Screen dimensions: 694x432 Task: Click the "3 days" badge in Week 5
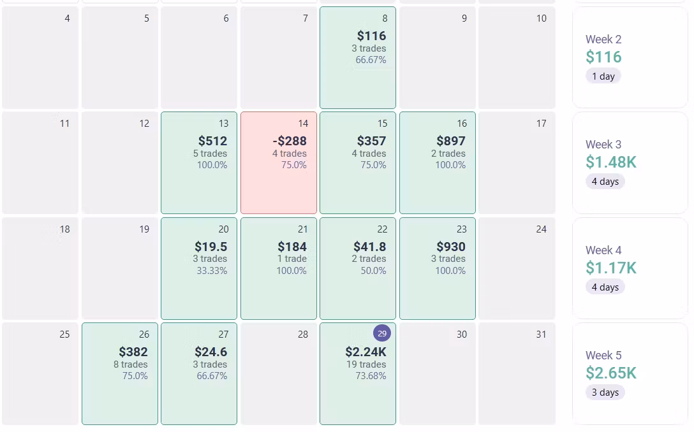click(605, 392)
